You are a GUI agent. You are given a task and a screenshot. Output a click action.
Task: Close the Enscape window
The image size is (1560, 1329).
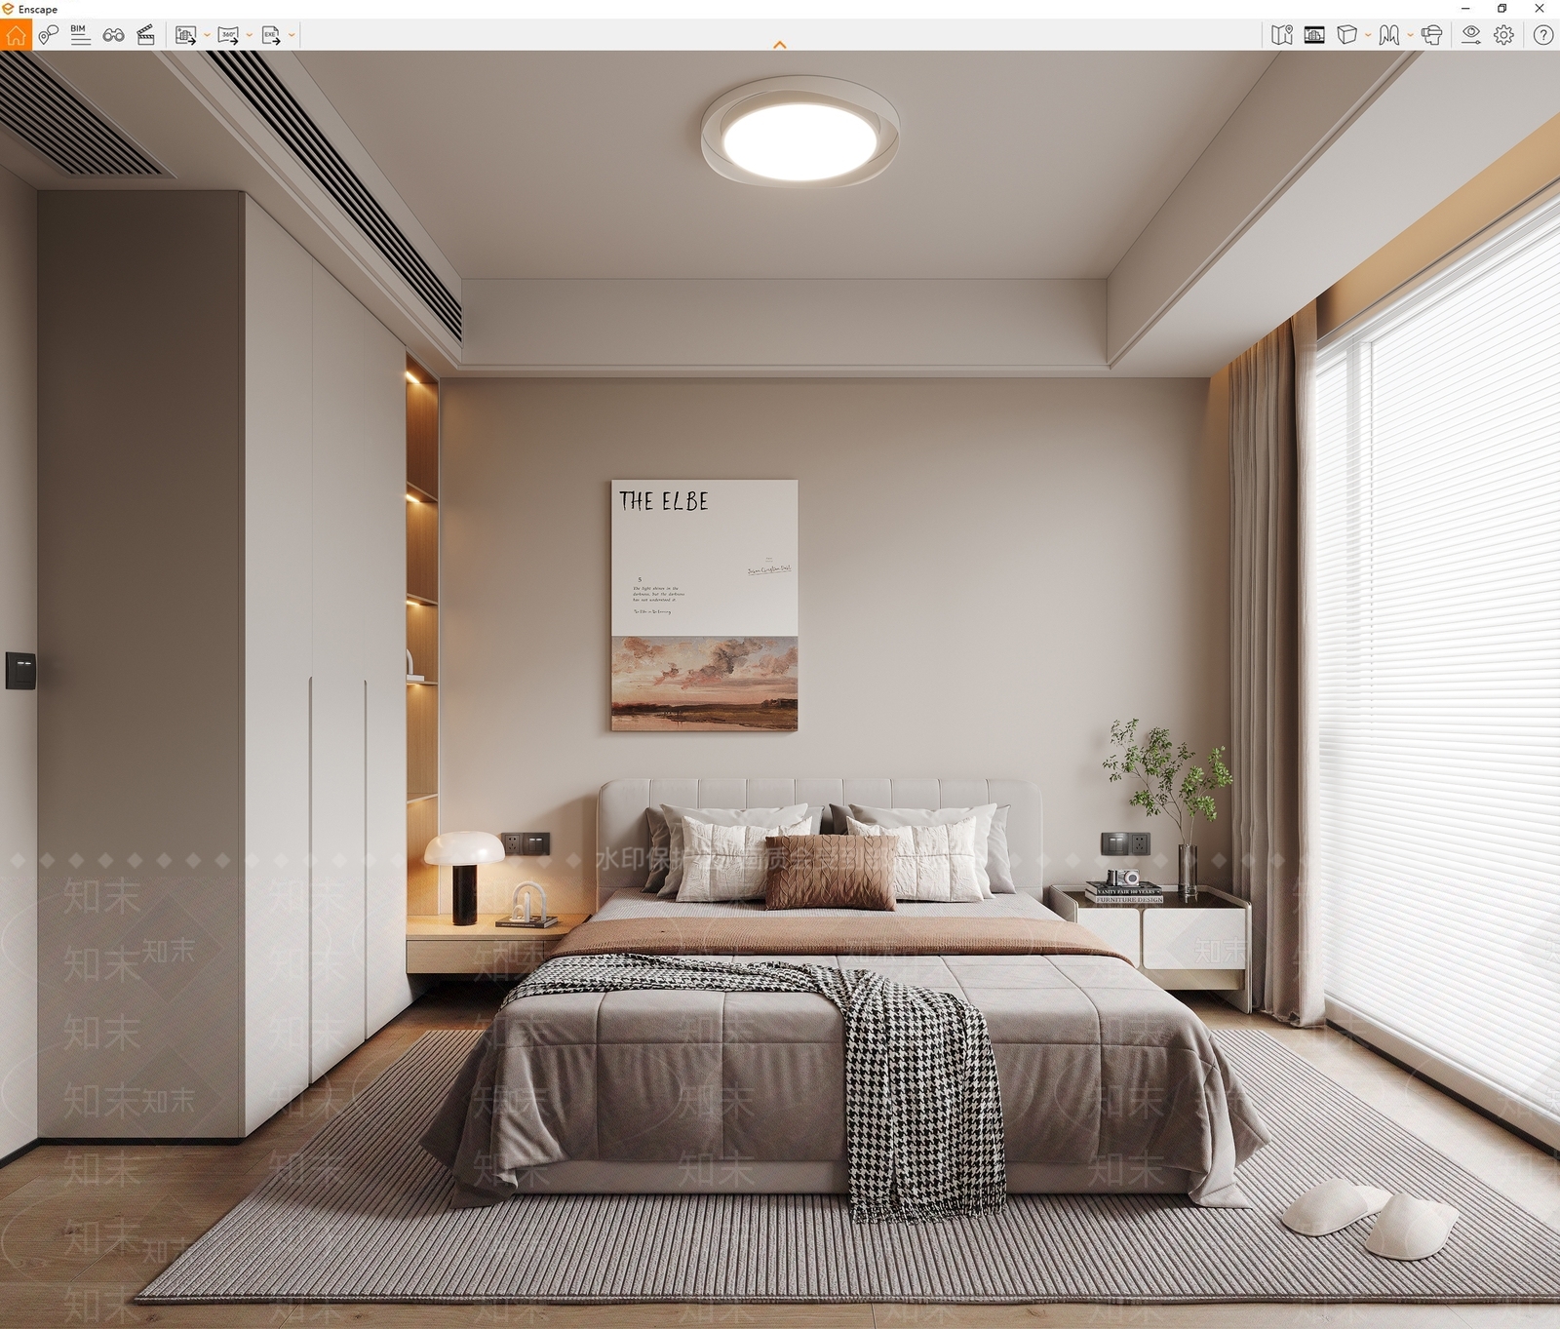click(1540, 9)
